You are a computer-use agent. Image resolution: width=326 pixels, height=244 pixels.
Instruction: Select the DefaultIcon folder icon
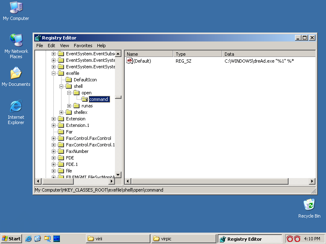(x=68, y=80)
